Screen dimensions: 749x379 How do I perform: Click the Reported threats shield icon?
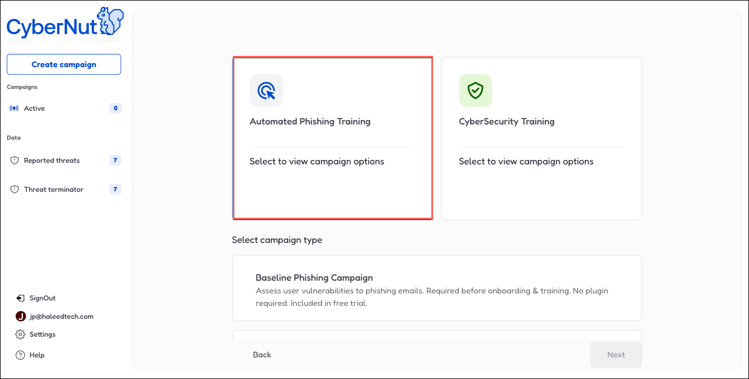(15, 160)
